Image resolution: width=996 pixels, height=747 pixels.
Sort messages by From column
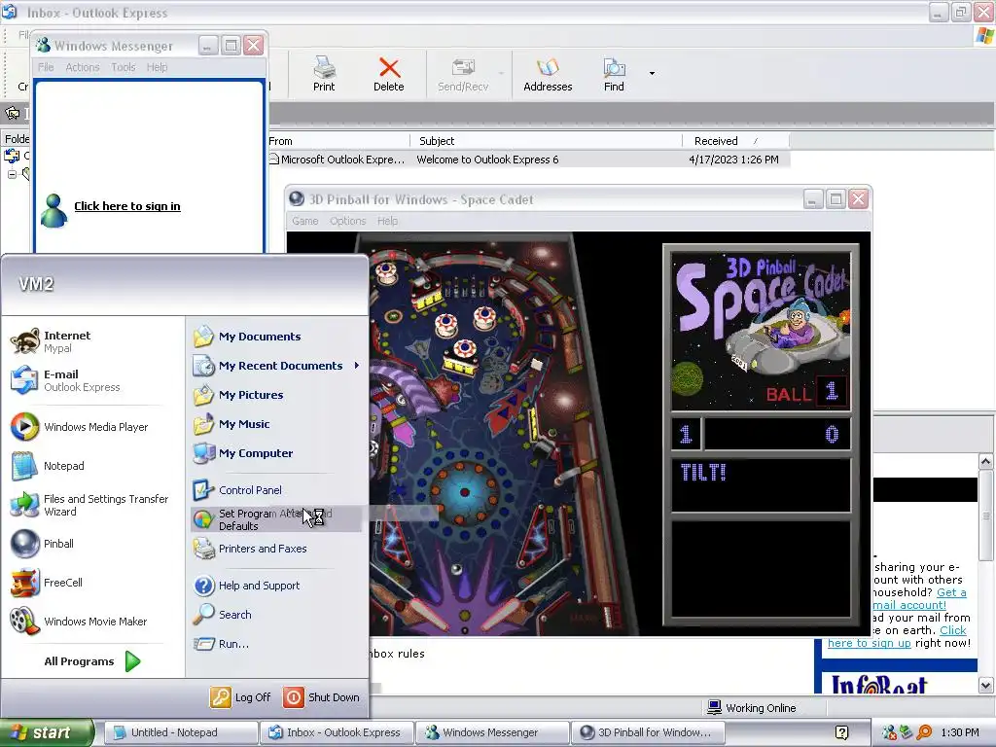(338, 141)
